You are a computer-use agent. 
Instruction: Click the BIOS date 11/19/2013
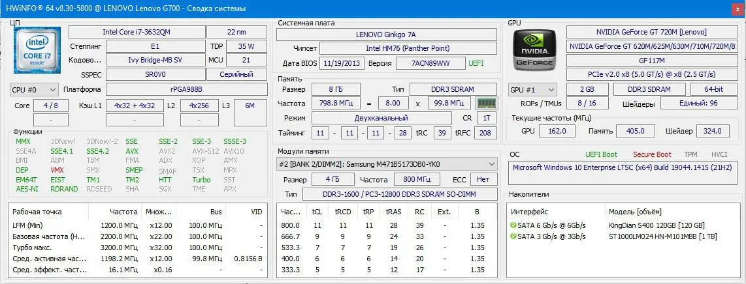tap(342, 63)
